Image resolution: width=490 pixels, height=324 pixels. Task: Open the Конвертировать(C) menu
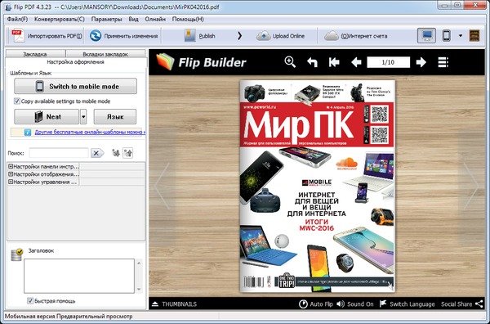(x=60, y=19)
